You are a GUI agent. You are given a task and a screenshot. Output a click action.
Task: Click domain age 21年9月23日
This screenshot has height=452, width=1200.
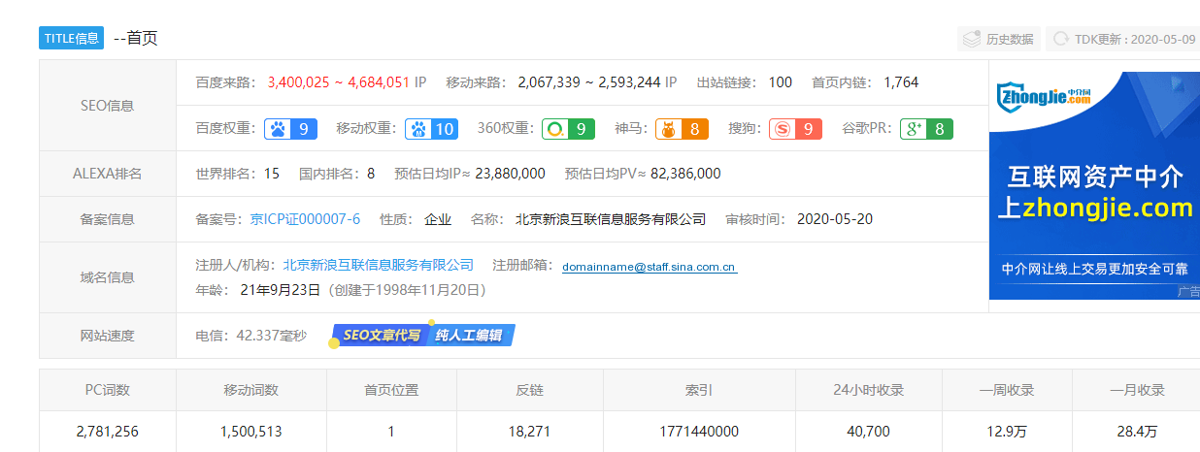pos(282,289)
